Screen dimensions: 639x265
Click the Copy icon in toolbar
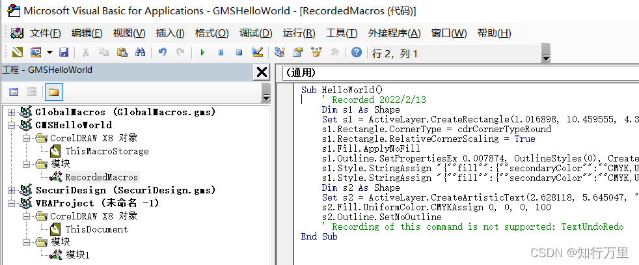click(104, 52)
